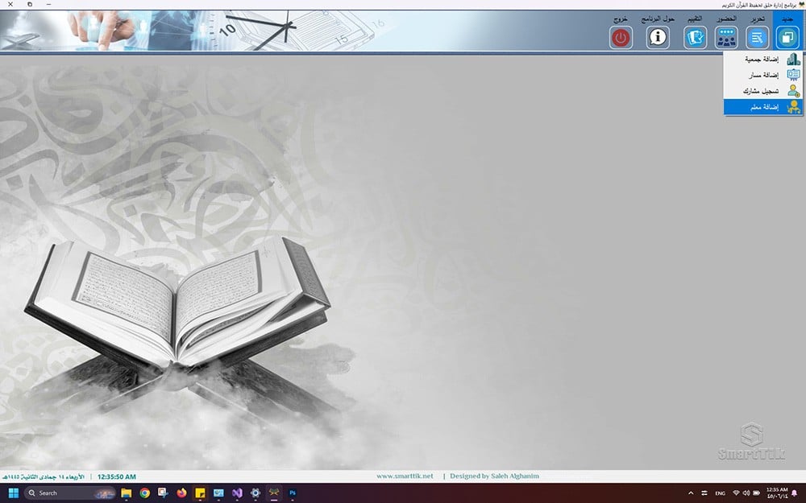The image size is (806, 503).
Task: Choose the highlighted Add Teacher (إضافة معلم) item
Action: (x=761, y=107)
